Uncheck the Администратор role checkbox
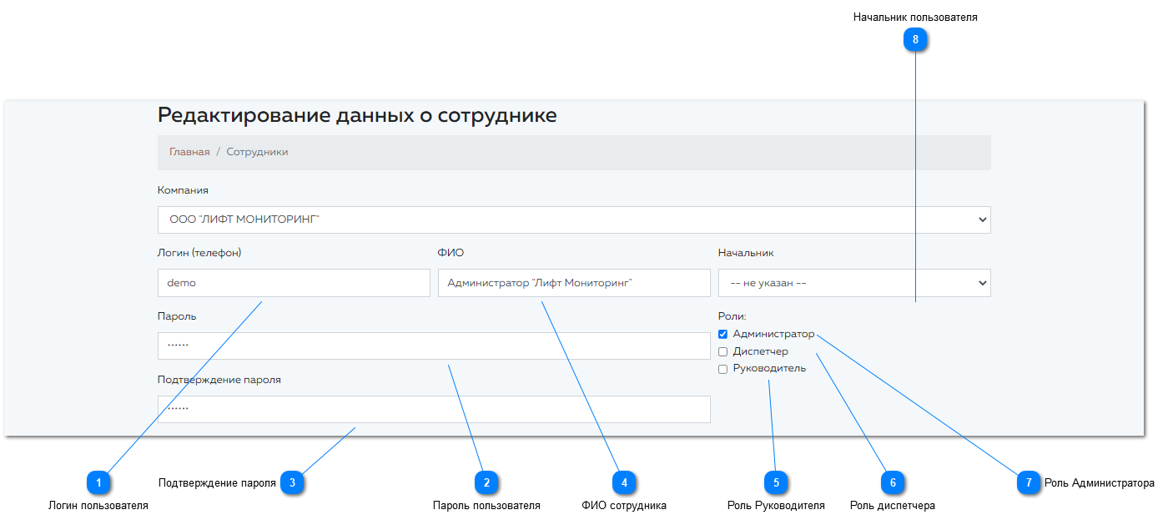 tap(723, 335)
